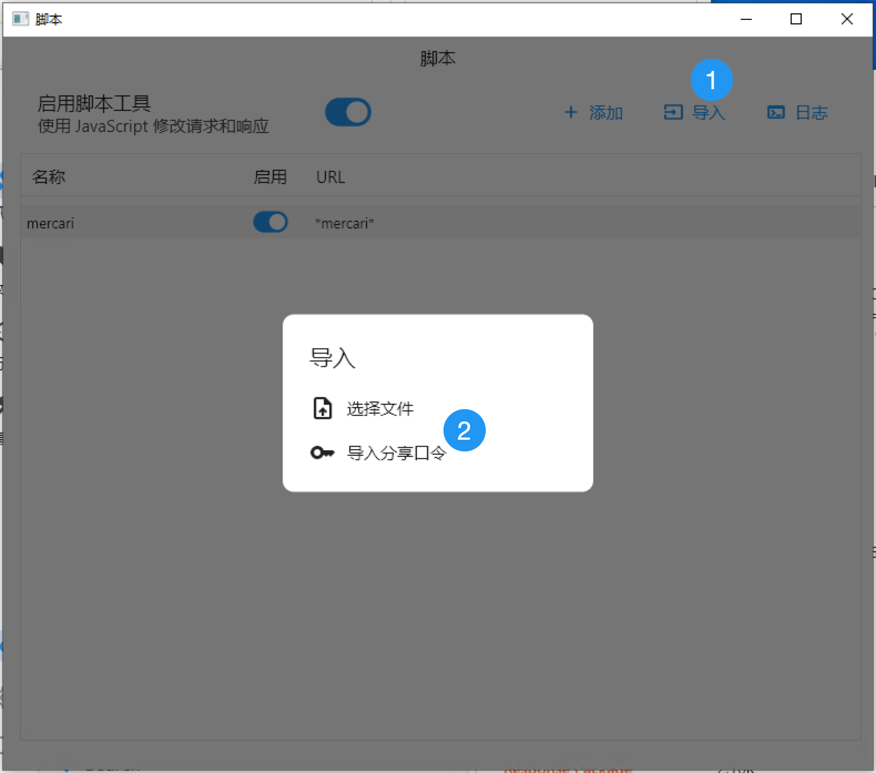The width and height of the screenshot is (876, 773).
Task: Open the 日志 log view
Action: point(811,113)
